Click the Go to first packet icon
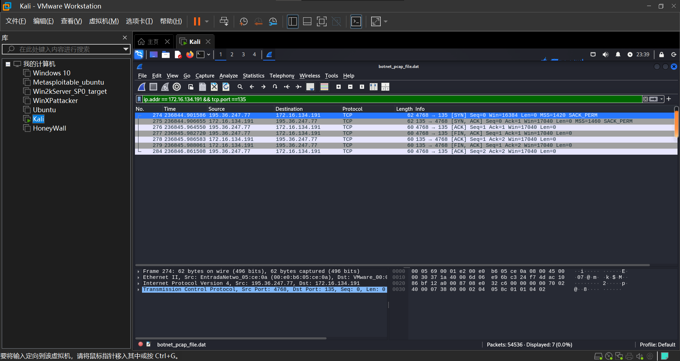This screenshot has height=361, width=680. [287, 87]
